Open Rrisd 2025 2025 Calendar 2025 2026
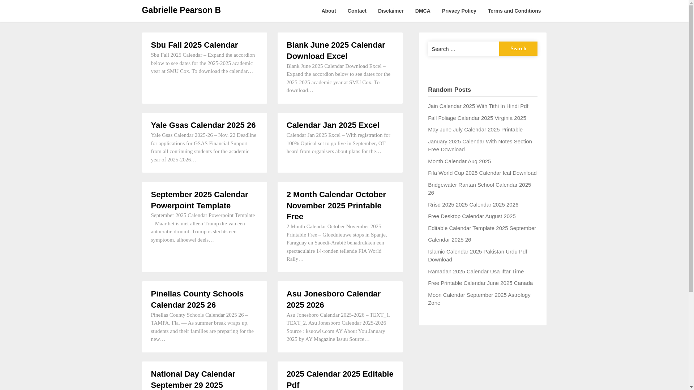694x390 pixels. pos(473,205)
